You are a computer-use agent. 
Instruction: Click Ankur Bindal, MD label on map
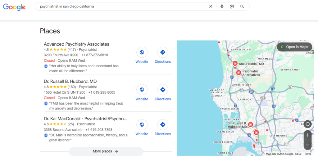(x=251, y=64)
